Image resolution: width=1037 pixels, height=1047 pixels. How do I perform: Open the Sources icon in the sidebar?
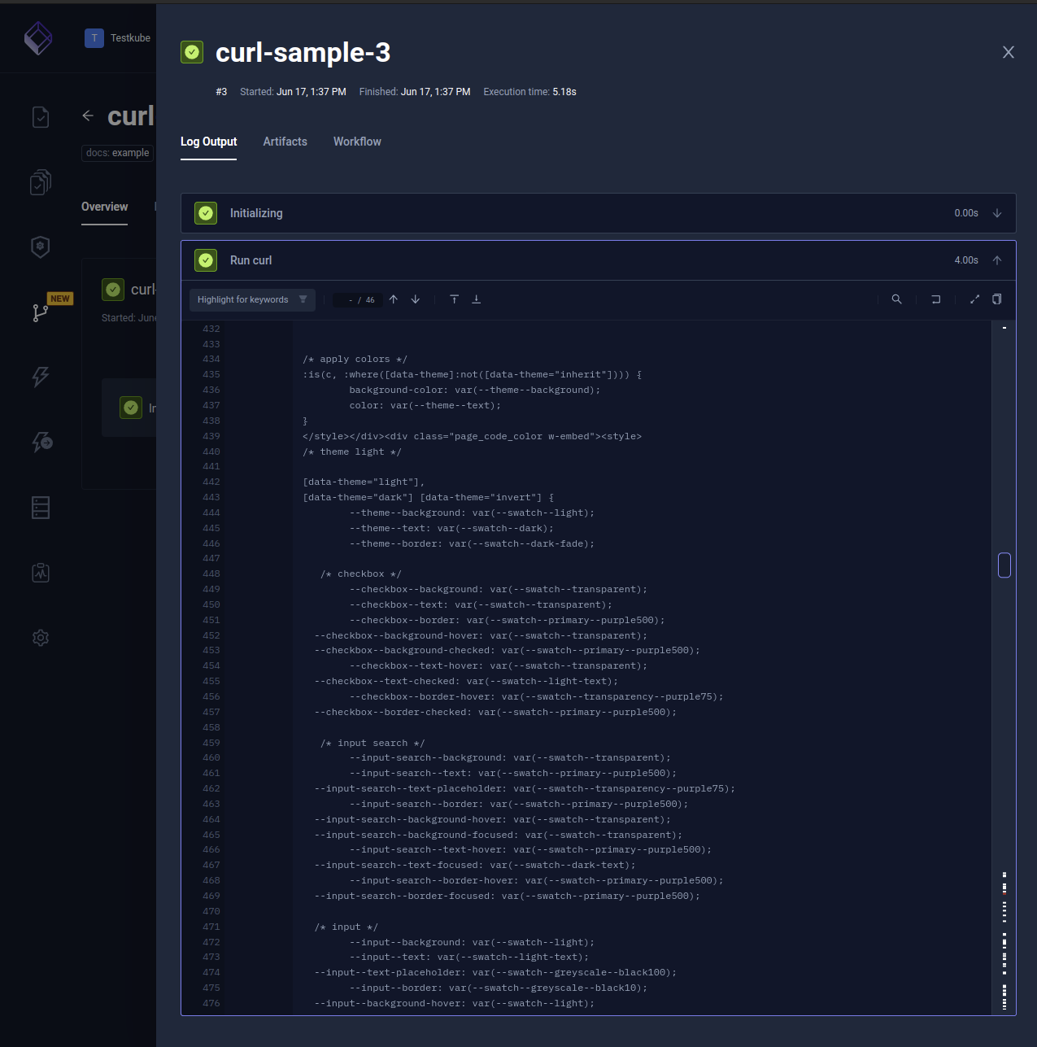(x=41, y=507)
